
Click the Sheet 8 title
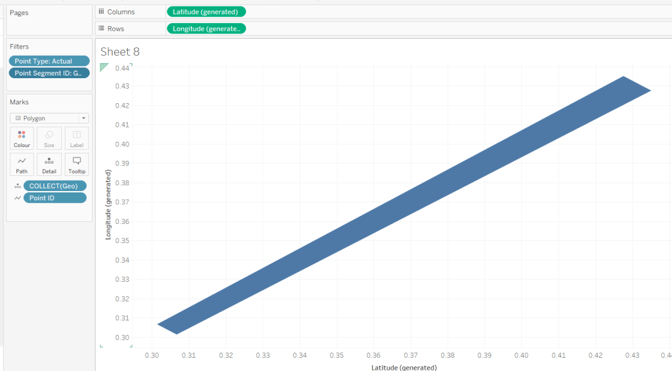tap(120, 52)
